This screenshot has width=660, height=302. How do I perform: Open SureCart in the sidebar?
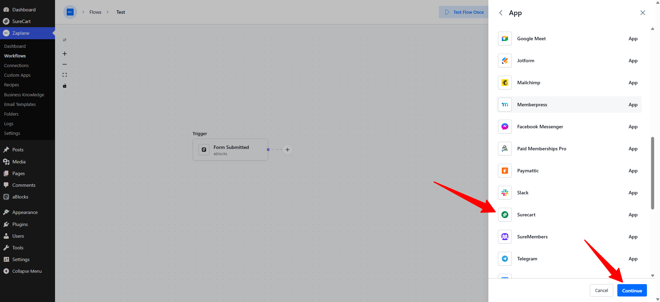click(x=28, y=21)
